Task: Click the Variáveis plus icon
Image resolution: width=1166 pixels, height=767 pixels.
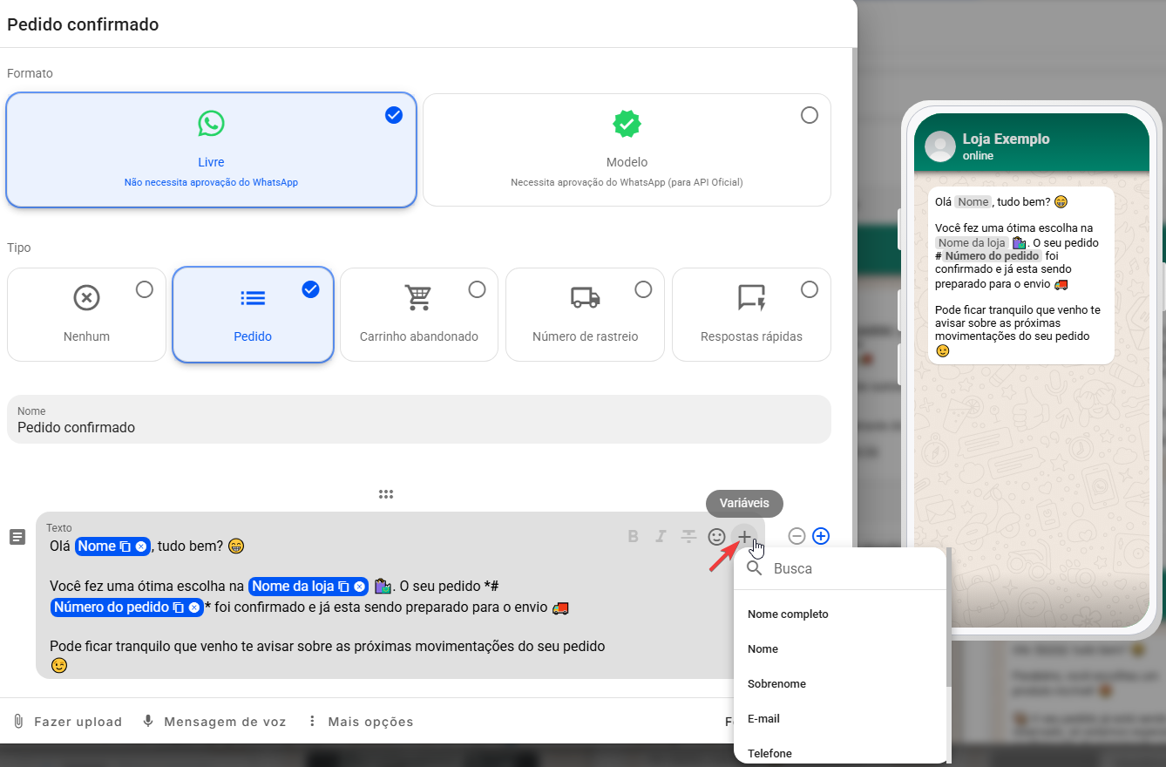Action: pyautogui.click(x=743, y=536)
